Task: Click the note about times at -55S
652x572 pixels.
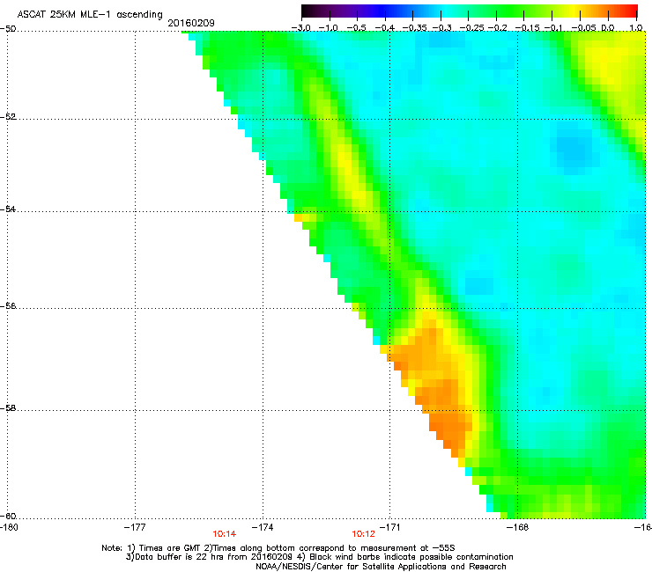Action: [278, 548]
